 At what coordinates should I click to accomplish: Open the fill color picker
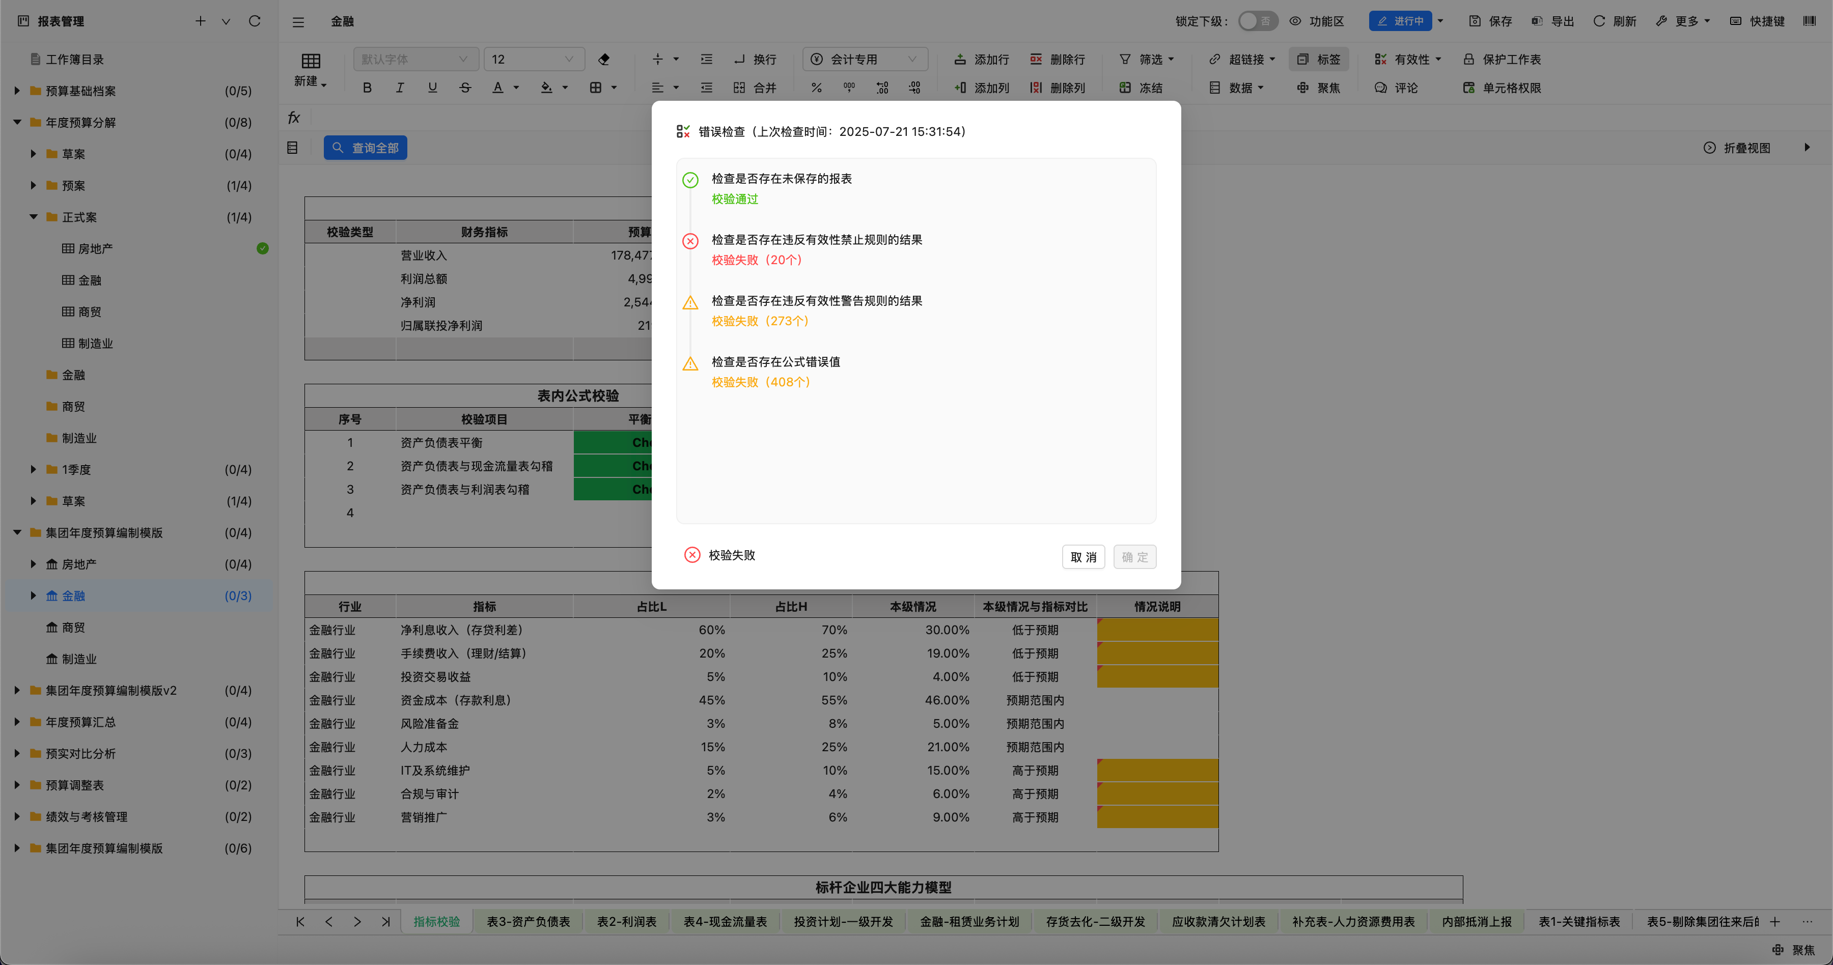564,88
